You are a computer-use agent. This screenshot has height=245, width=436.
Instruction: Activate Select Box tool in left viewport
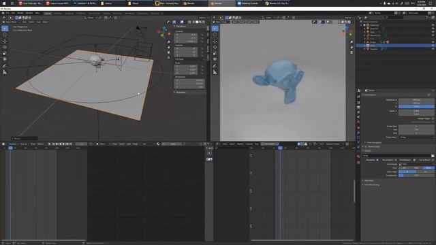[5, 29]
